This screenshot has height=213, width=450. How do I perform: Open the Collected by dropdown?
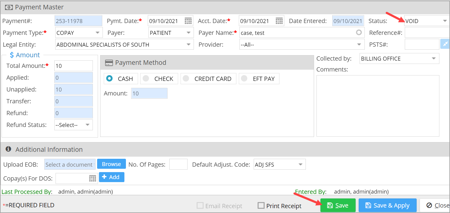[434, 58]
